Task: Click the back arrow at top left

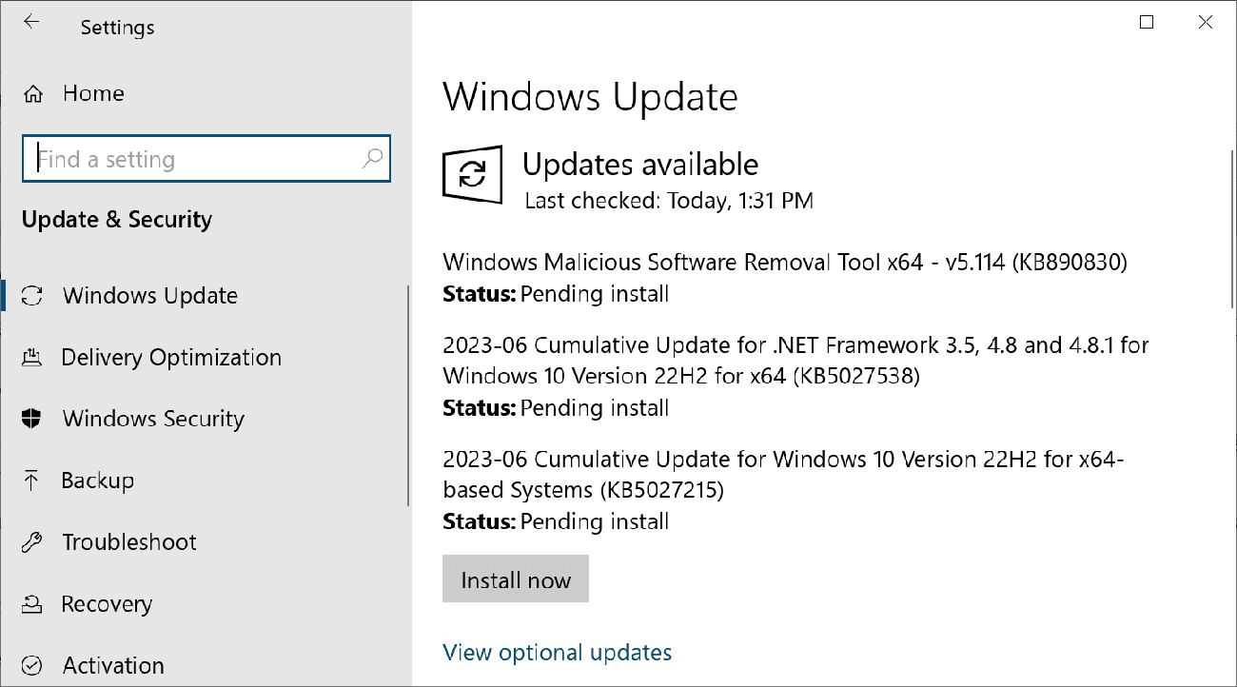Action: [x=31, y=23]
